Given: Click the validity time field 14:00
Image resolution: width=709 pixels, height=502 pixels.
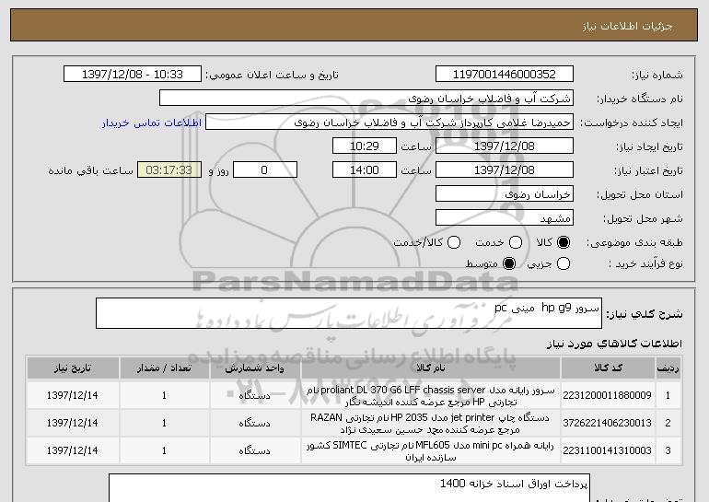Looking at the screenshot, I should pos(365,170).
